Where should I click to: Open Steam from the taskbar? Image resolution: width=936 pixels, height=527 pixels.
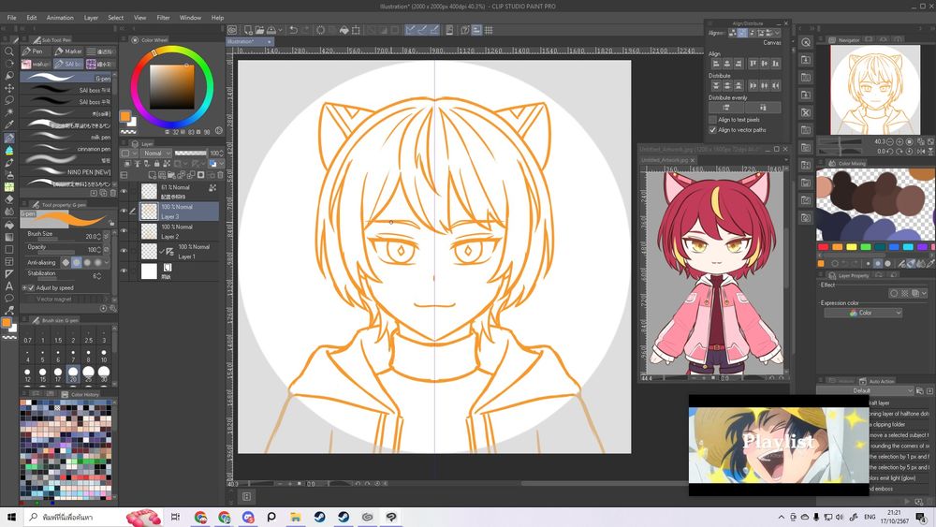[320, 517]
